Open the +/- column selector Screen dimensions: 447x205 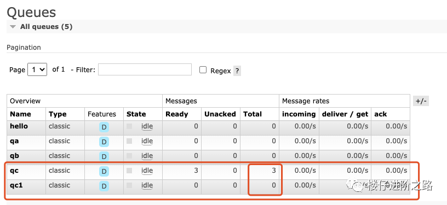[421, 101]
